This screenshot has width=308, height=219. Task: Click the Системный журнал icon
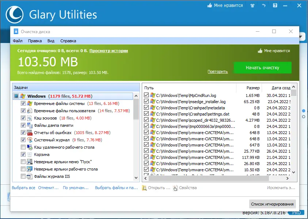30,140
